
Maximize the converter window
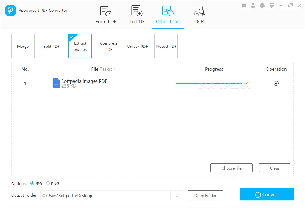click(x=290, y=6)
